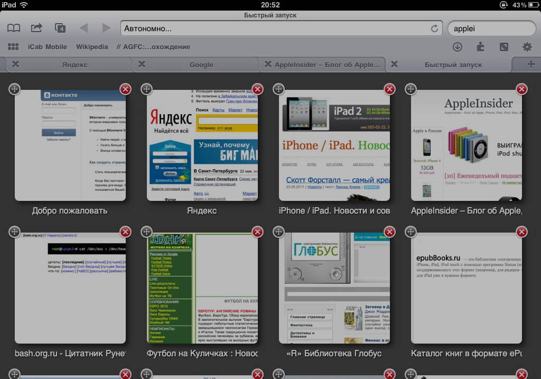This screenshot has height=379, width=541.
Task: Remove the iPhone / iPad quick start tile
Action: tap(389, 89)
